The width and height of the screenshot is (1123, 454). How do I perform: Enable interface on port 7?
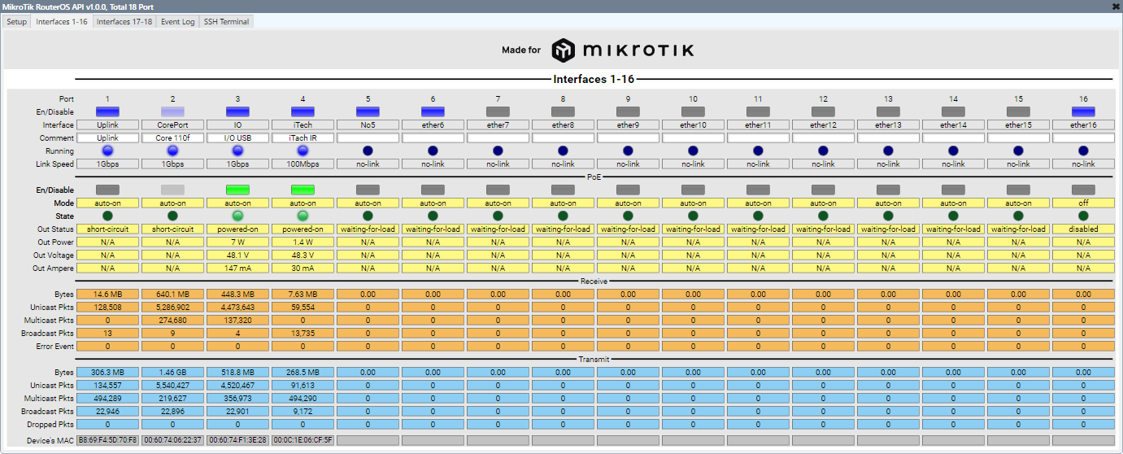[498, 111]
